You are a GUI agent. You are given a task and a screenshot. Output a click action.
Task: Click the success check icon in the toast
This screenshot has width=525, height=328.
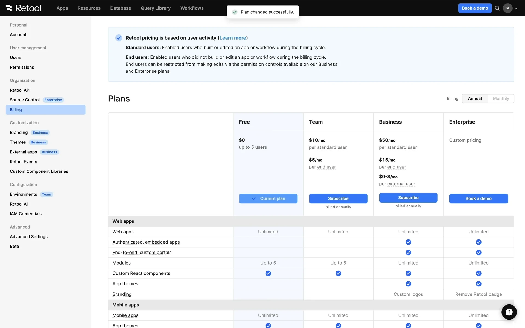pos(234,12)
